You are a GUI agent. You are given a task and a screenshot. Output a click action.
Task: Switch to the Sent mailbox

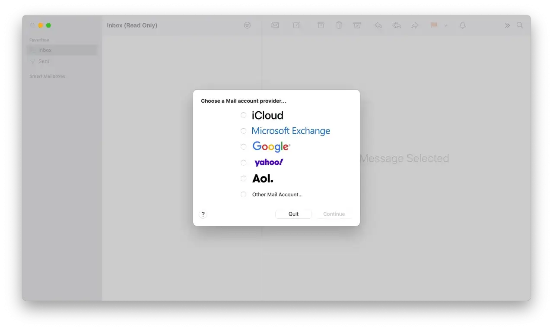44,61
